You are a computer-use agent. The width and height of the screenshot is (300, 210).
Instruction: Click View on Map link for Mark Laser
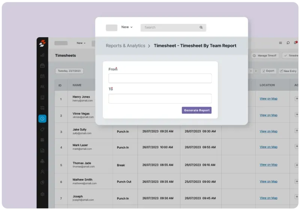(x=268, y=148)
